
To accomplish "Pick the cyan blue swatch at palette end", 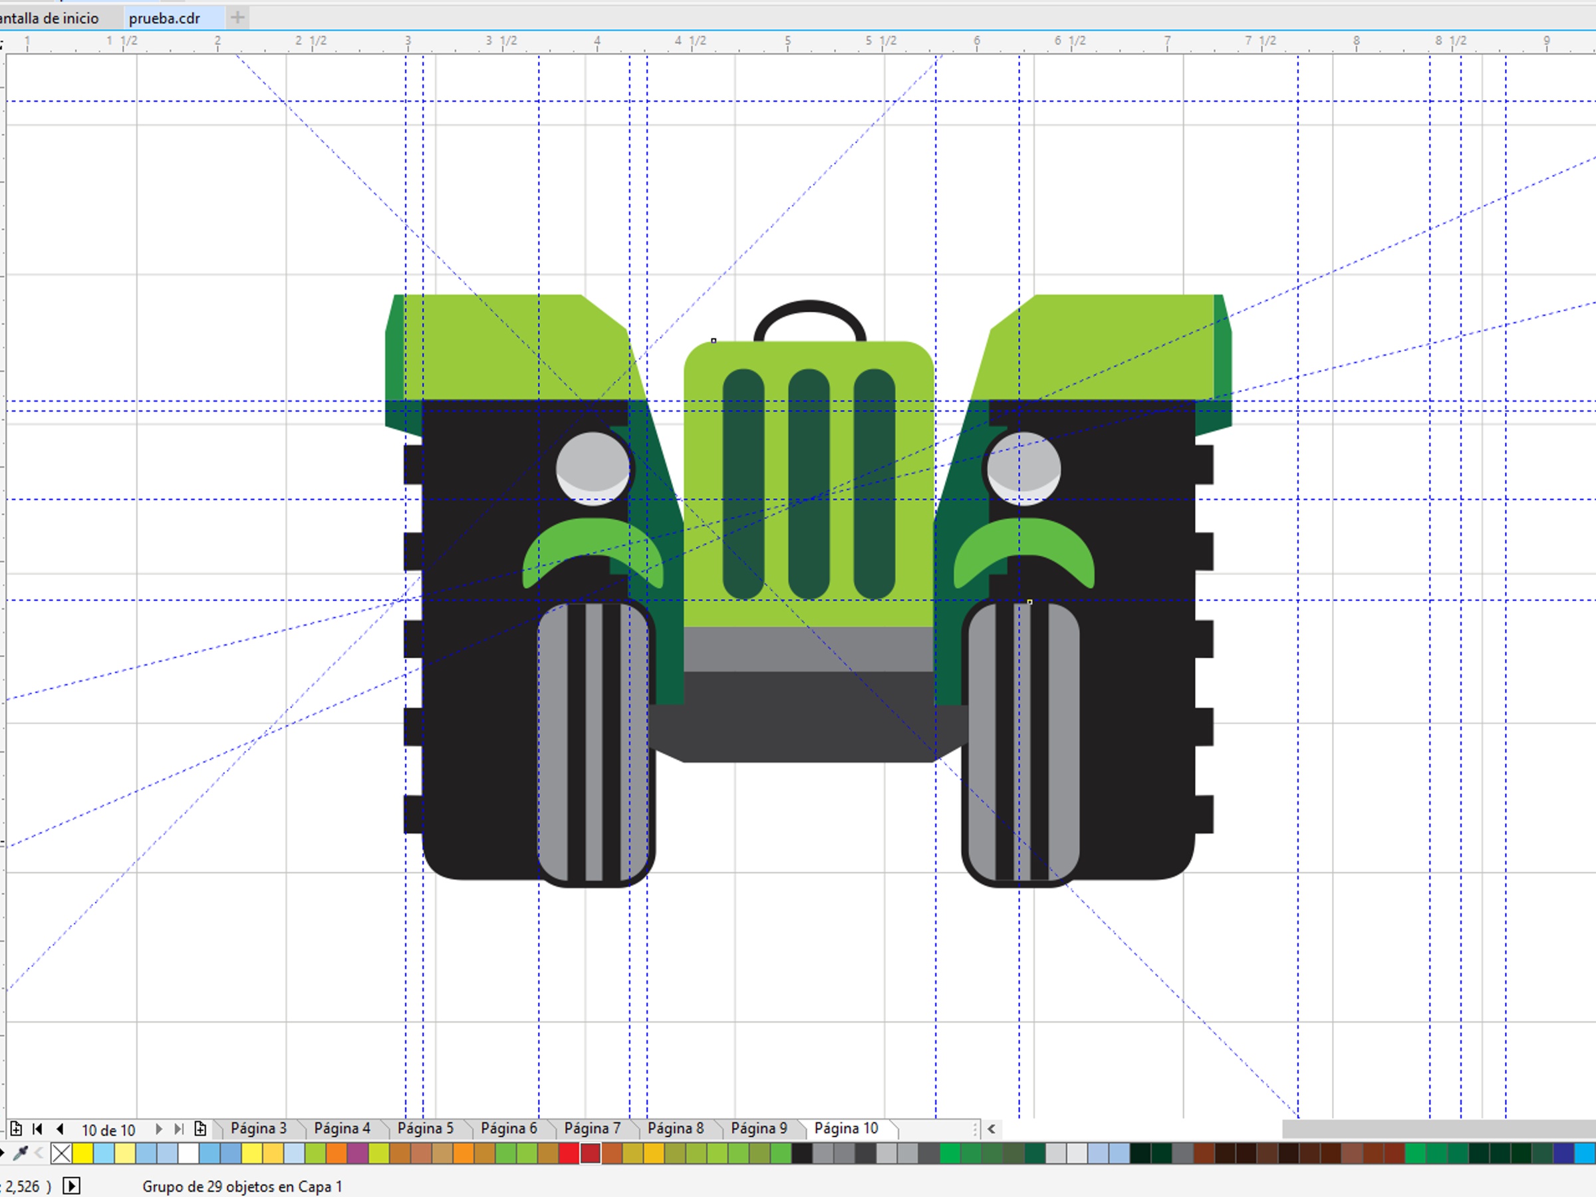I will 1585,1154.
